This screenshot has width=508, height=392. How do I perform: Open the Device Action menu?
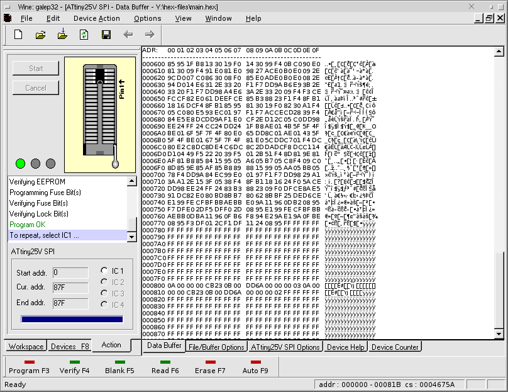pos(96,18)
